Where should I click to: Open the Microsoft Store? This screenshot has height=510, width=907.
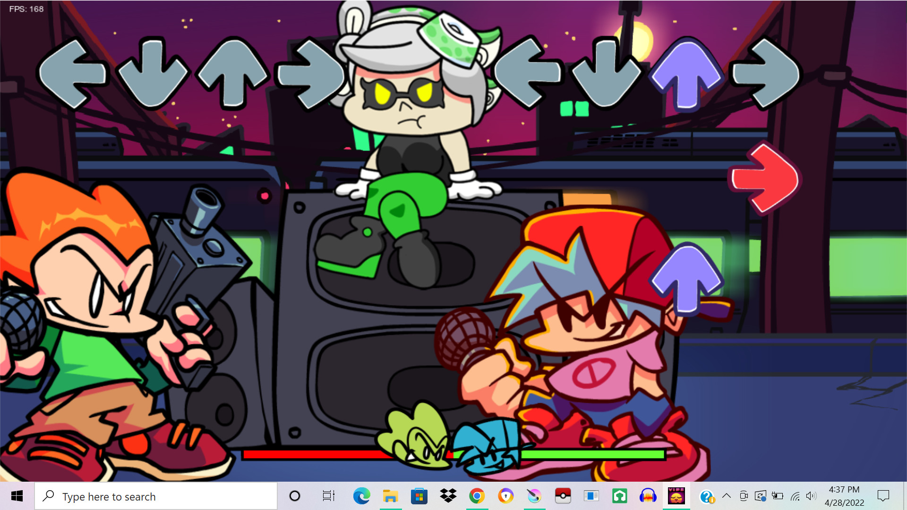[x=419, y=496]
